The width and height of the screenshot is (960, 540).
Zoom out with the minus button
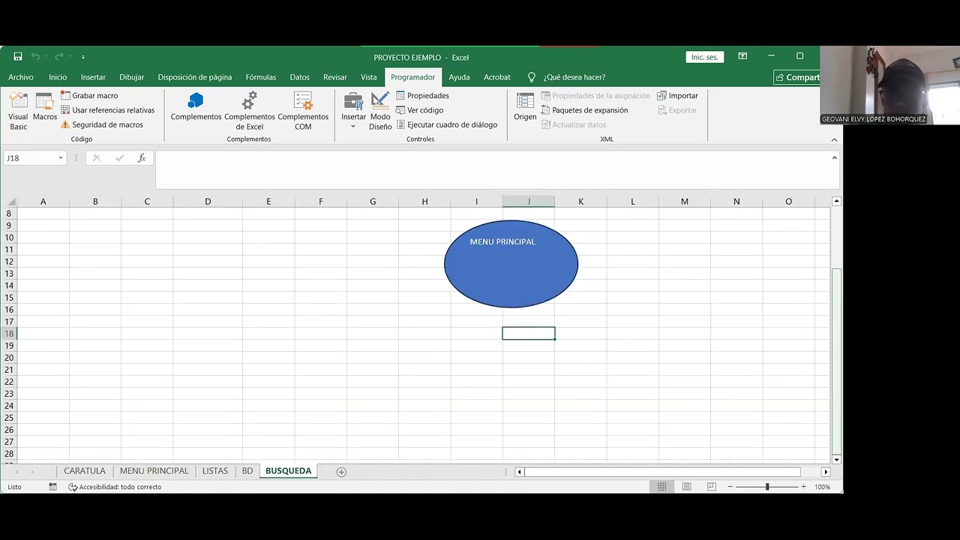(x=730, y=487)
